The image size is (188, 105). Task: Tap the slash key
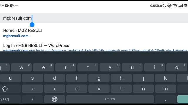point(32,99)
